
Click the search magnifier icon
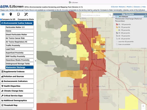click(x=110, y=15)
